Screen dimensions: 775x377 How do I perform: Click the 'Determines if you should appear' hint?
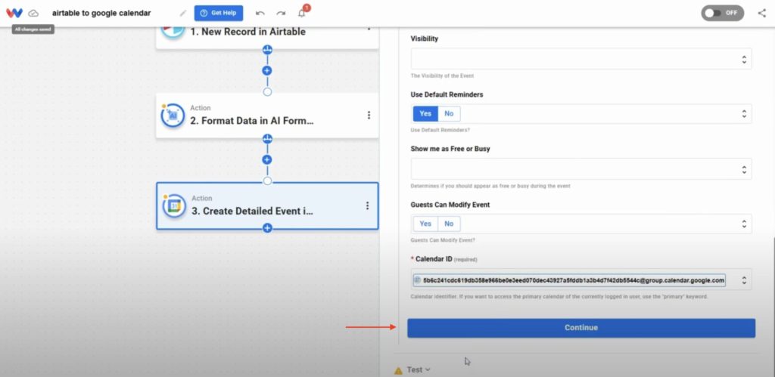coord(490,186)
